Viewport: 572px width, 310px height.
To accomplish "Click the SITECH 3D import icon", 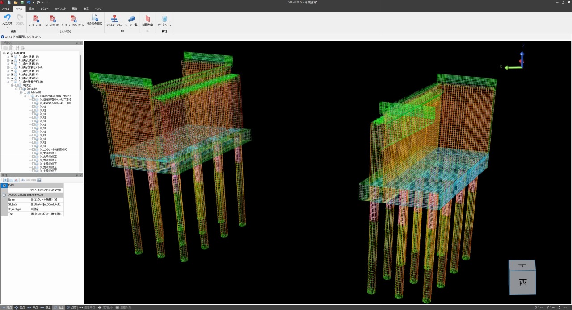I will pyautogui.click(x=52, y=19).
